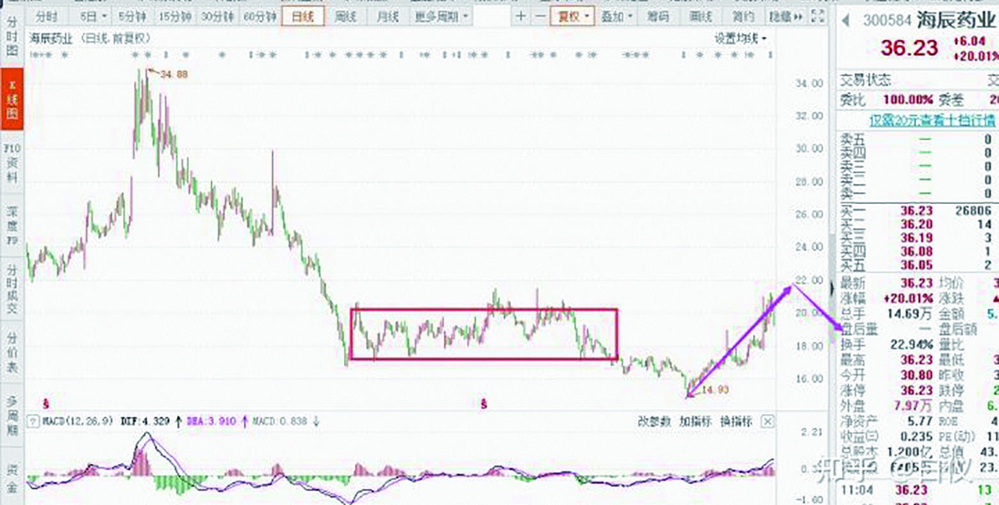The width and height of the screenshot is (999, 505).
Task: Open the 5日 dropdown
Action: (94, 17)
